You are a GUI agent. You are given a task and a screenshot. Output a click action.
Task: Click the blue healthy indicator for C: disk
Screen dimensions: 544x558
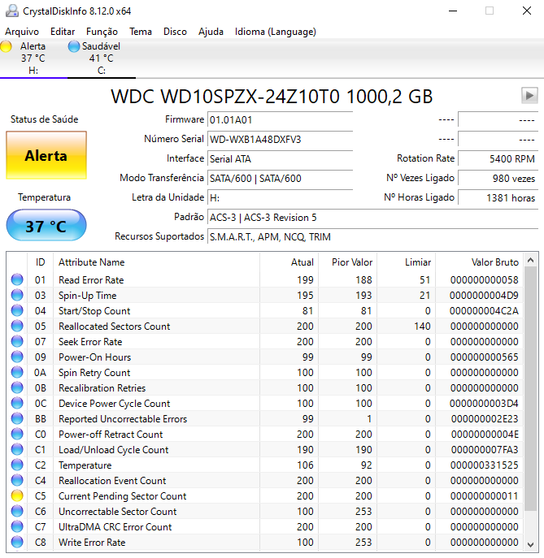74,46
